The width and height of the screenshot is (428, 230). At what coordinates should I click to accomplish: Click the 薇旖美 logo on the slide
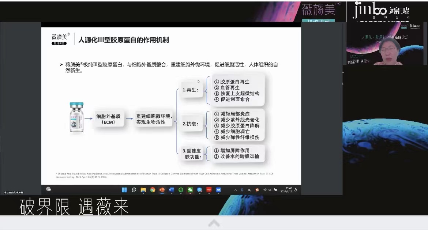[61, 39]
